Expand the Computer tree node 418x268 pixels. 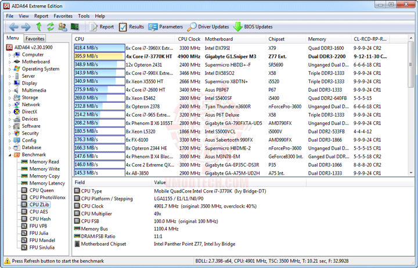pos(10,55)
